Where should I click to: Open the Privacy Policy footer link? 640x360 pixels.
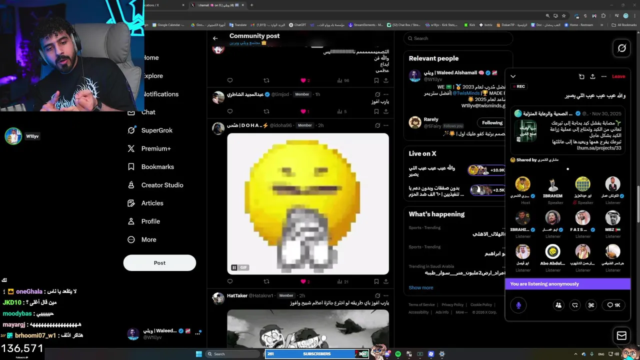click(452, 304)
